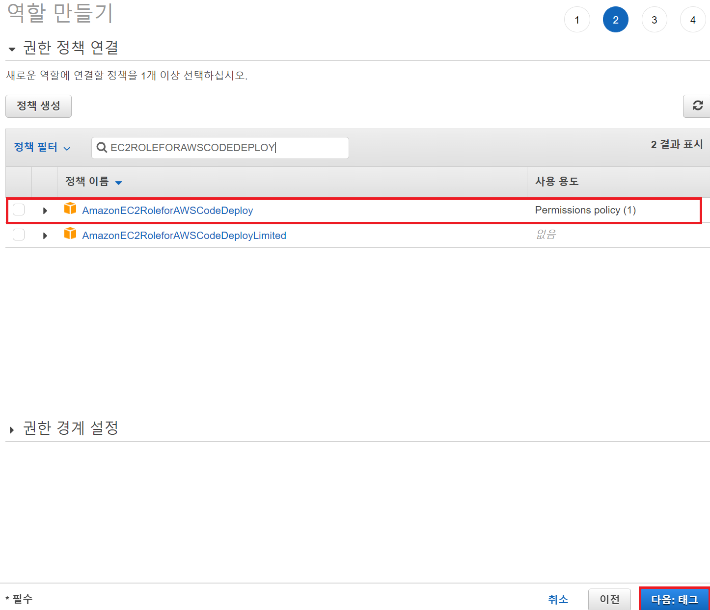Expand the AmazonEC2RoleforAWSCodeDeploy row details
The image size is (710, 610).
[45, 211]
